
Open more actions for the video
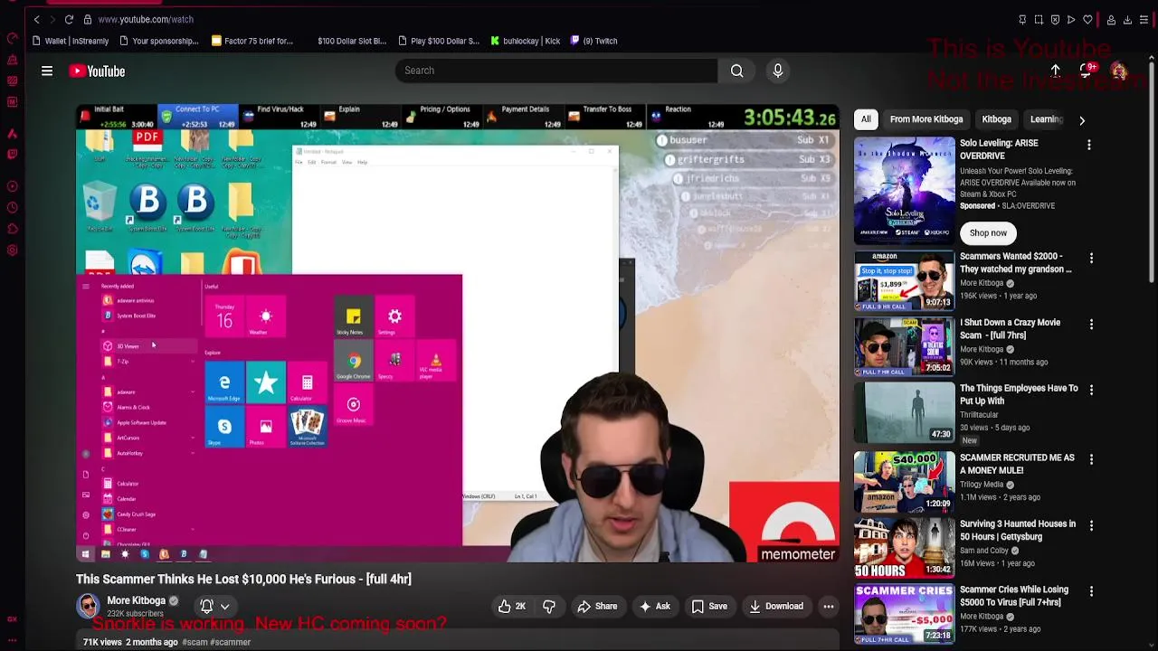828,607
